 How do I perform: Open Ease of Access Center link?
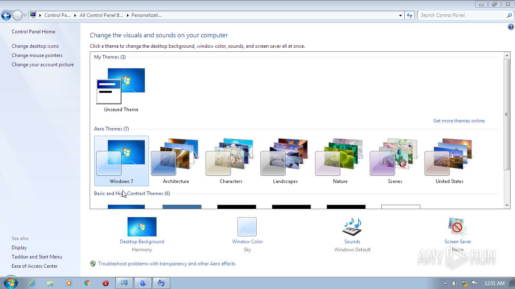[x=35, y=266]
